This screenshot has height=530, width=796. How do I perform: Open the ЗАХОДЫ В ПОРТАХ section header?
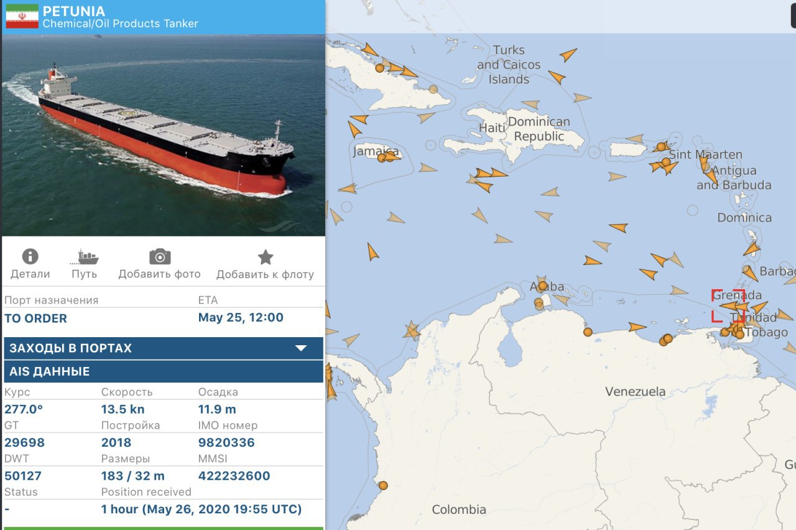164,348
